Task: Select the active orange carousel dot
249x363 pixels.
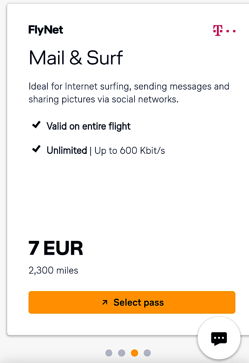Action: pos(134,353)
